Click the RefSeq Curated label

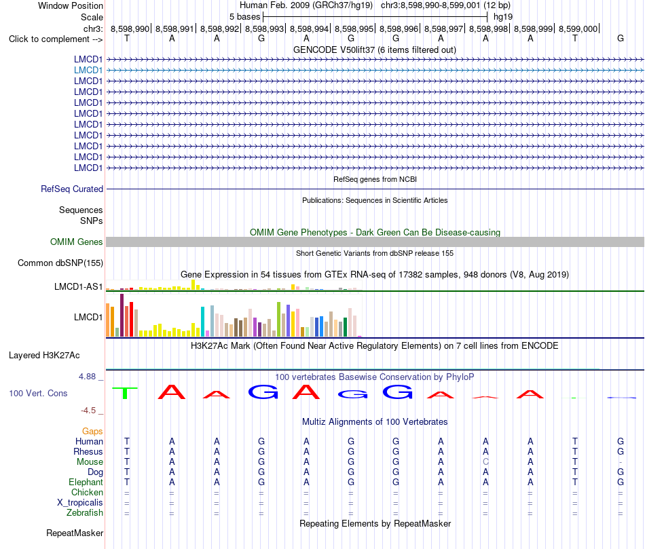click(72, 189)
